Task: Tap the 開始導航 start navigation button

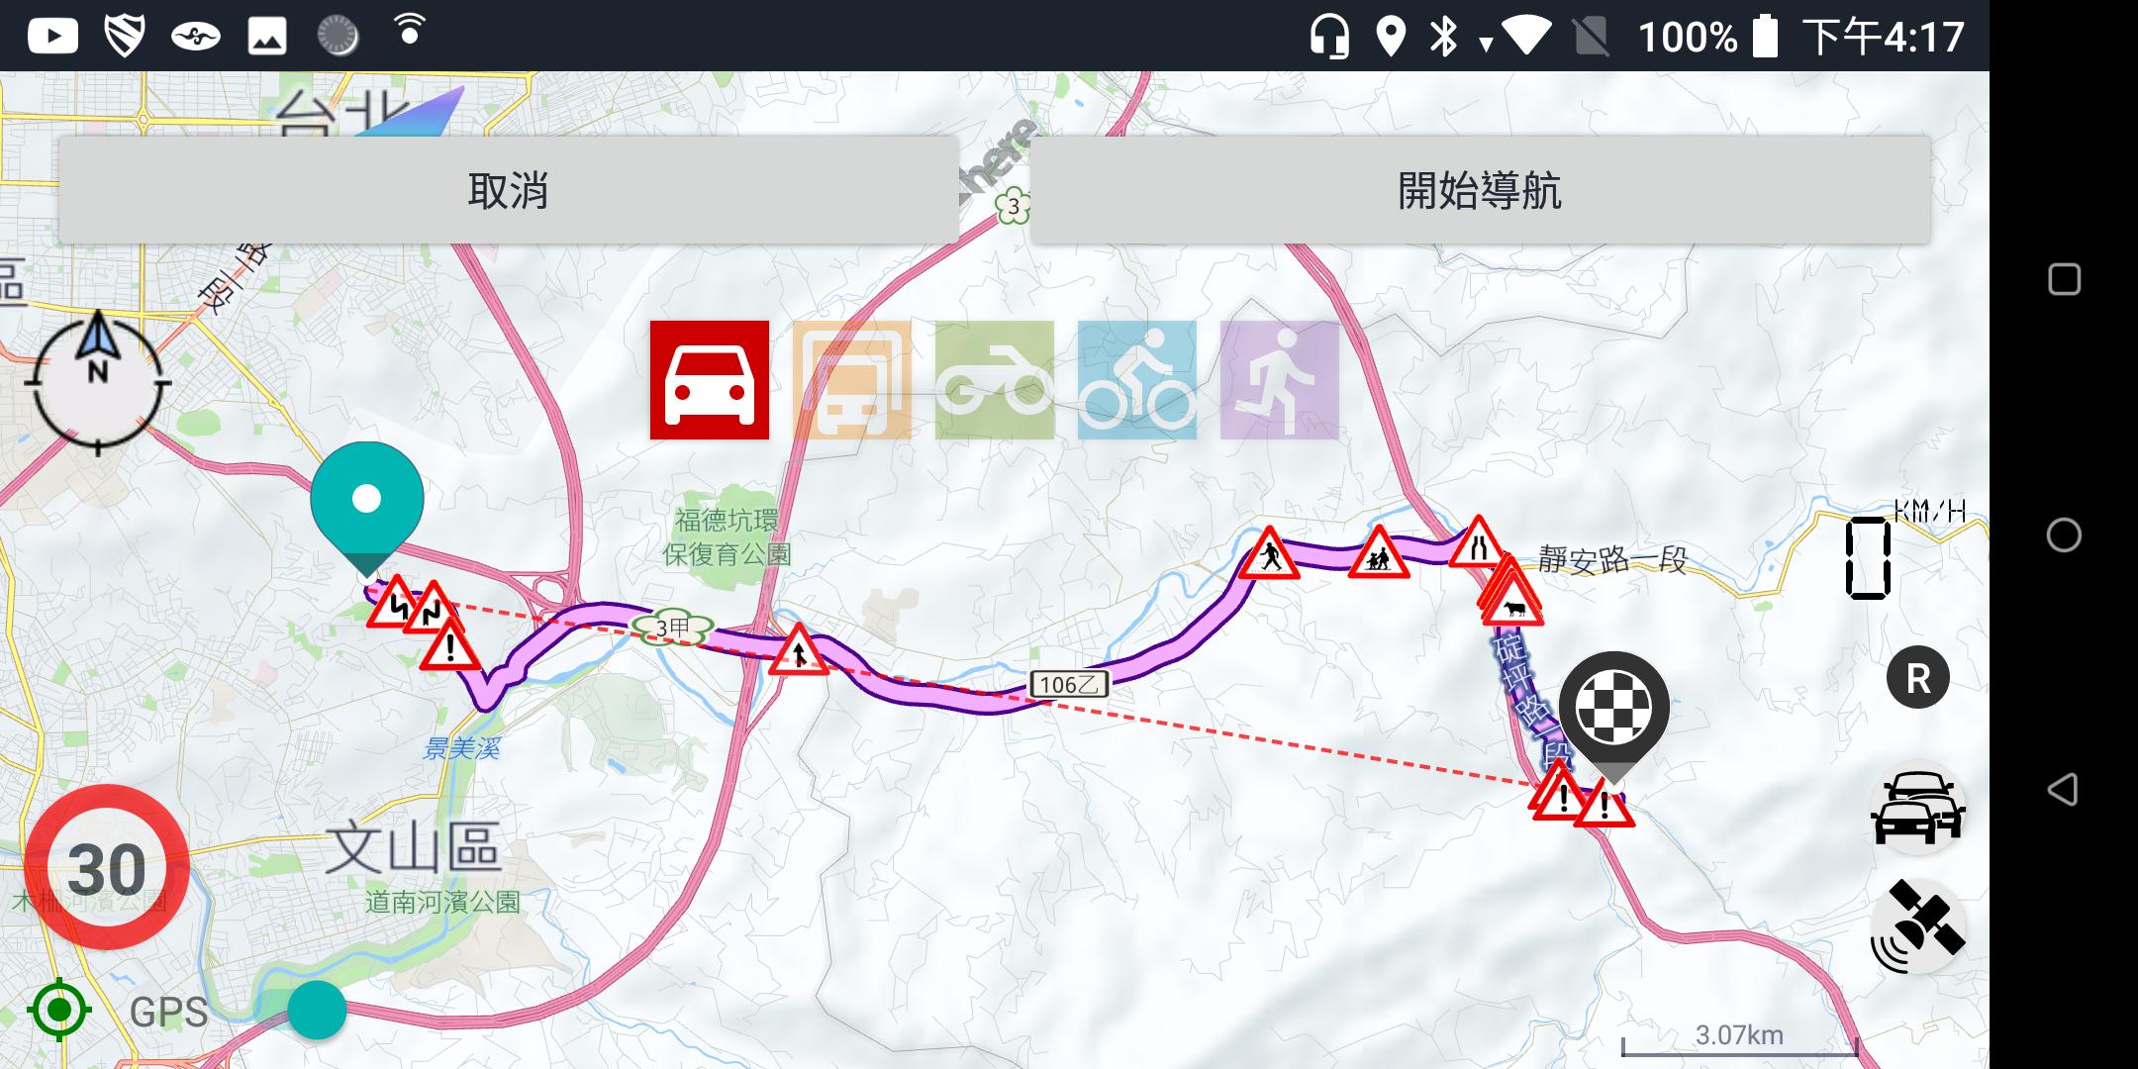Action: click(x=1480, y=190)
